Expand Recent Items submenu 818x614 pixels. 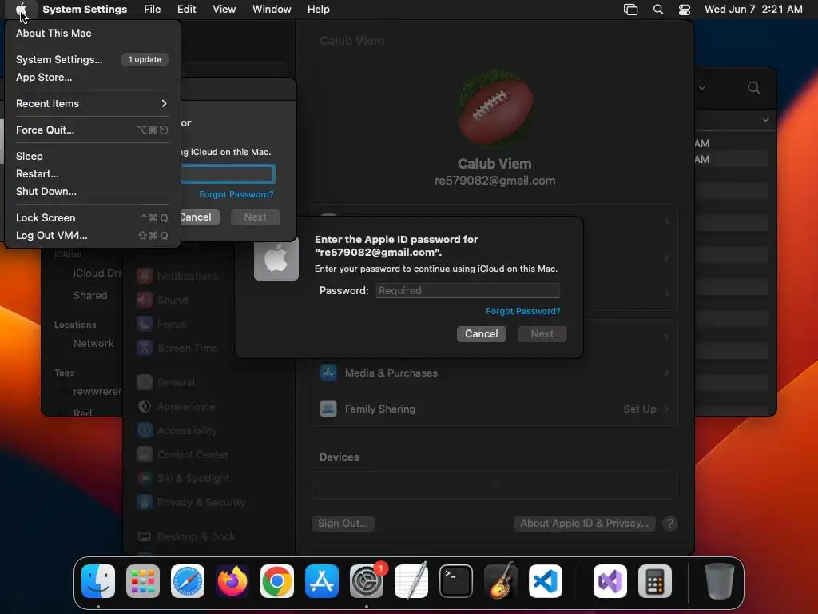pyautogui.click(x=92, y=103)
